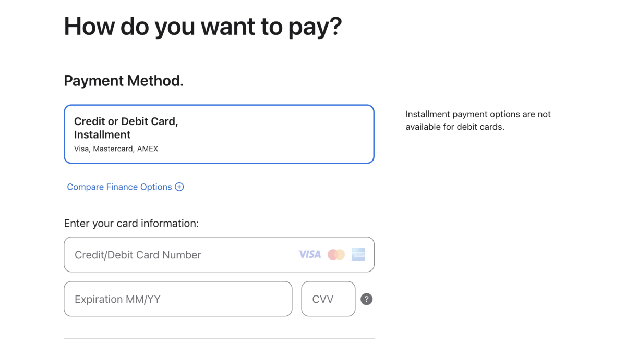Open the CVV help question mark
This screenshot has width=626, height=345.
tap(367, 299)
